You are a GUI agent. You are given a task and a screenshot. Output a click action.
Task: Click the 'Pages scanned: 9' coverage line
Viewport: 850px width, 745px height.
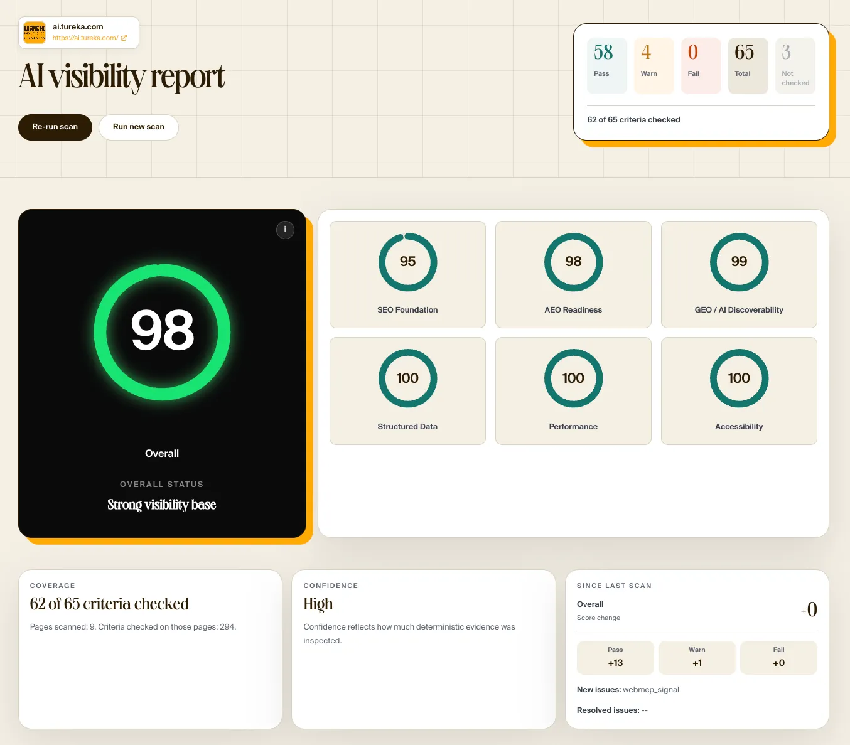pyautogui.click(x=133, y=627)
